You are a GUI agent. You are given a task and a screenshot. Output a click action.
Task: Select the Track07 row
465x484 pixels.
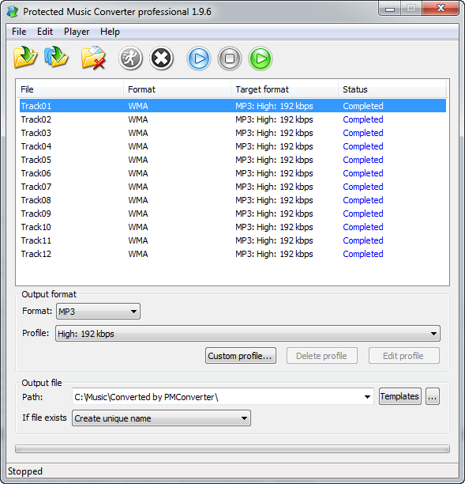coord(233,187)
